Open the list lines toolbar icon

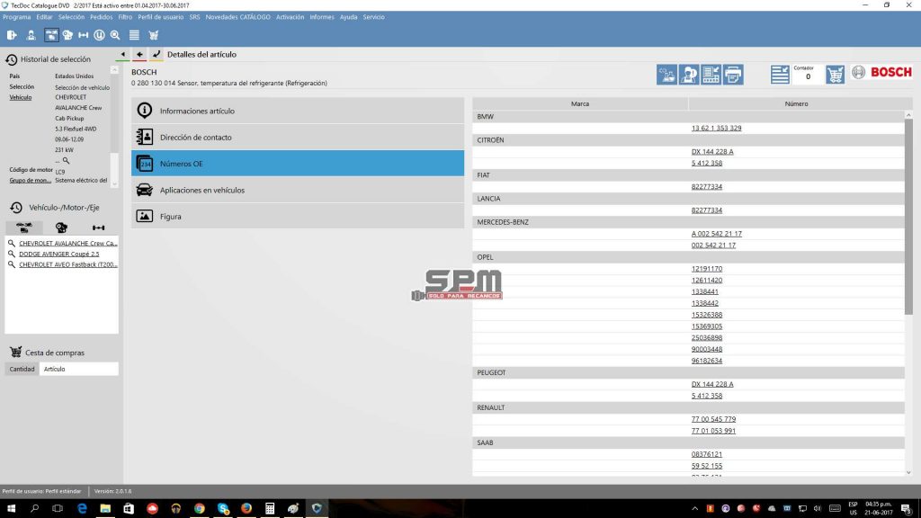[134, 35]
